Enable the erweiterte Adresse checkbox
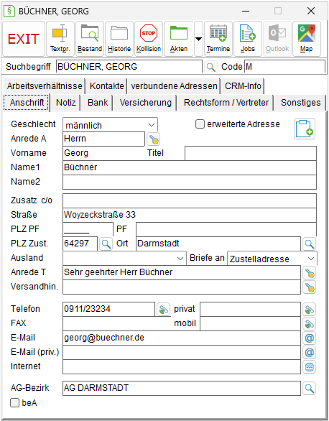This screenshot has height=421, width=329. pyautogui.click(x=200, y=124)
